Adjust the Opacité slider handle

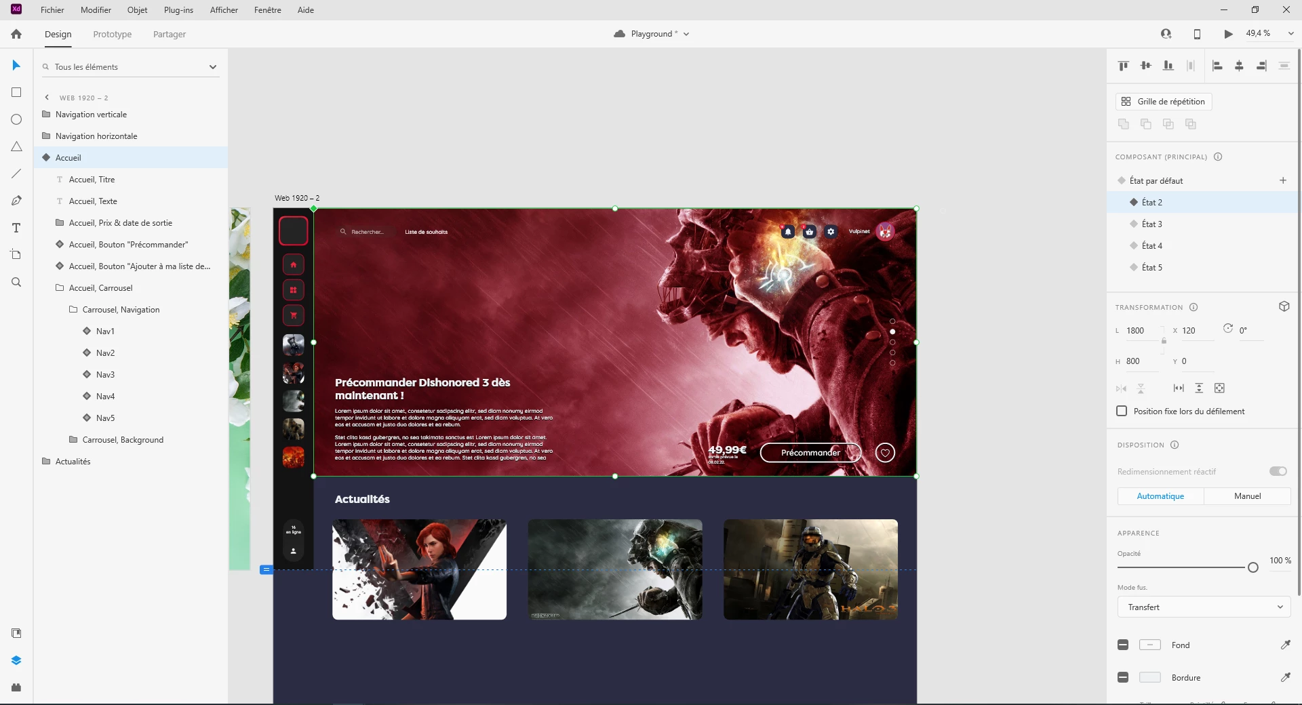coord(1253,567)
